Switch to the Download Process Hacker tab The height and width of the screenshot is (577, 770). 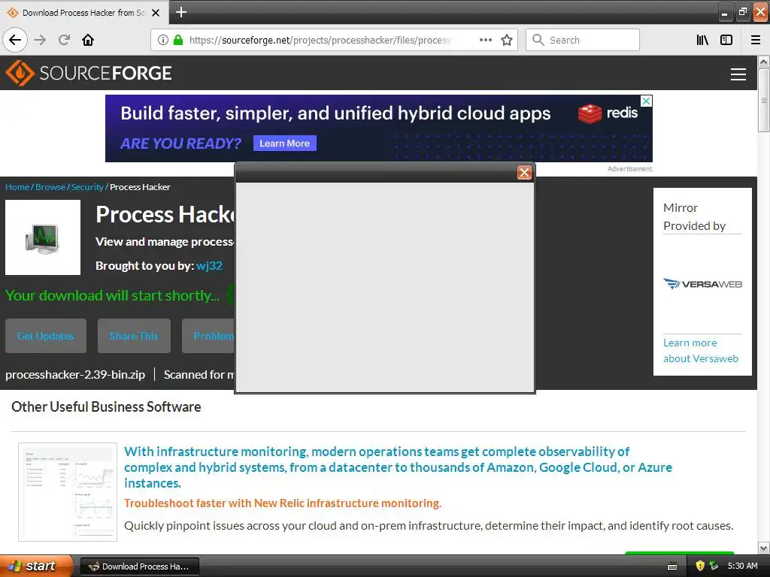(83, 13)
